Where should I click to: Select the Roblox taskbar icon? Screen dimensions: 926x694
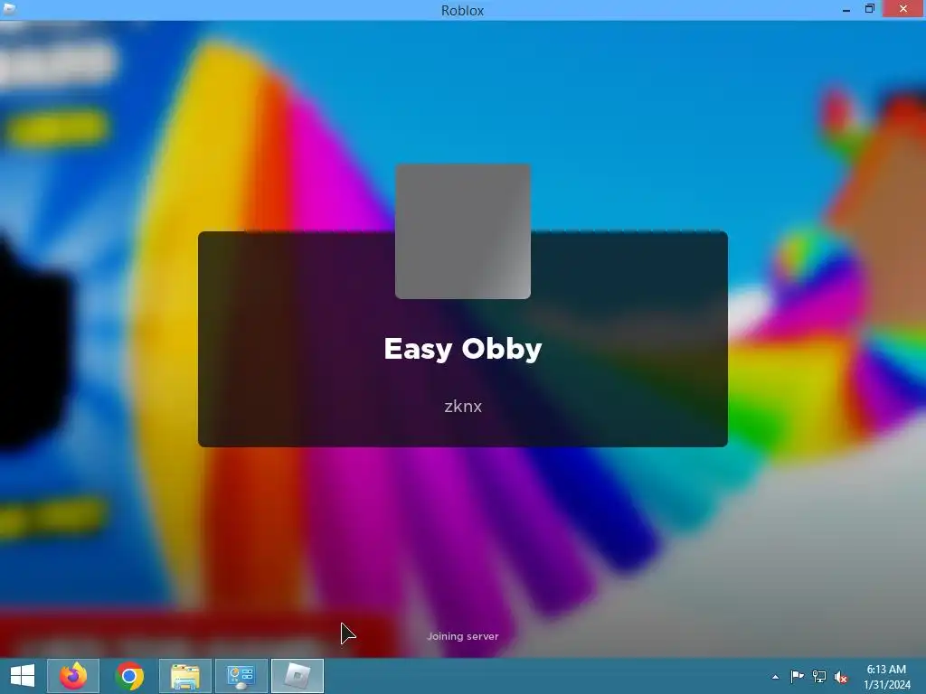coord(297,676)
